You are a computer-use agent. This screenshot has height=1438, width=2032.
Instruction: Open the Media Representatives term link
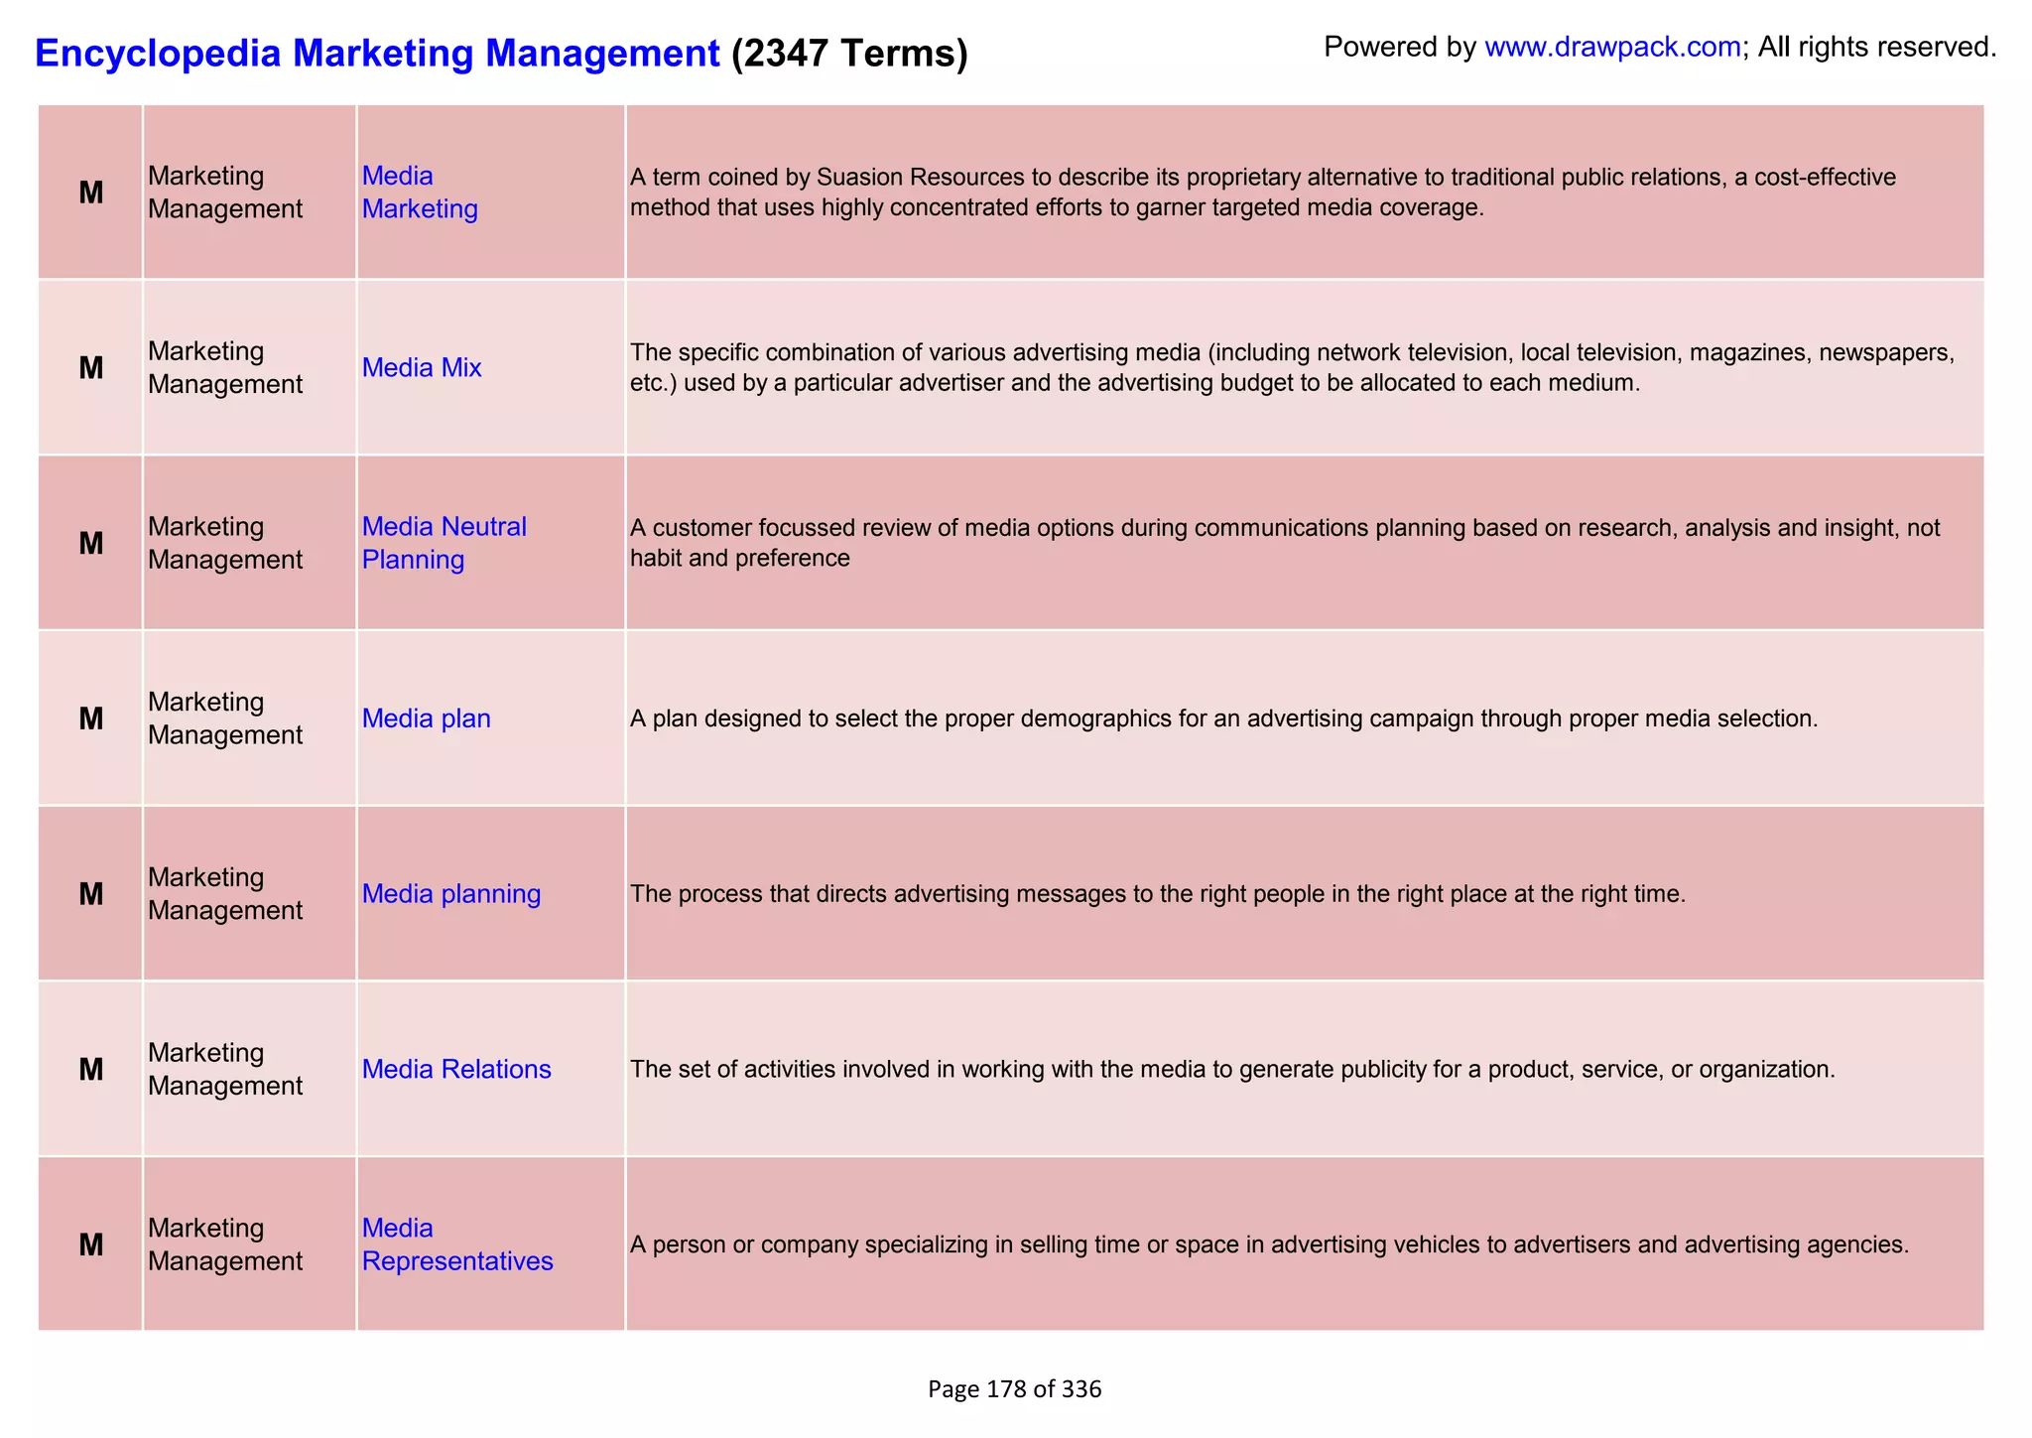(x=457, y=1244)
